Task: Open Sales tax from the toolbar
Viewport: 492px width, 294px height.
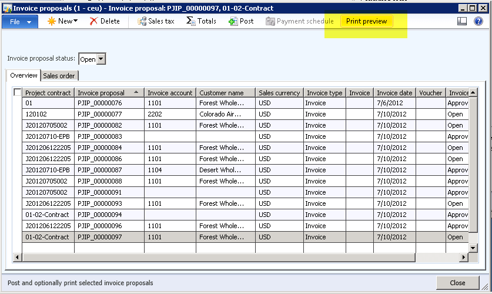Action: [142, 21]
